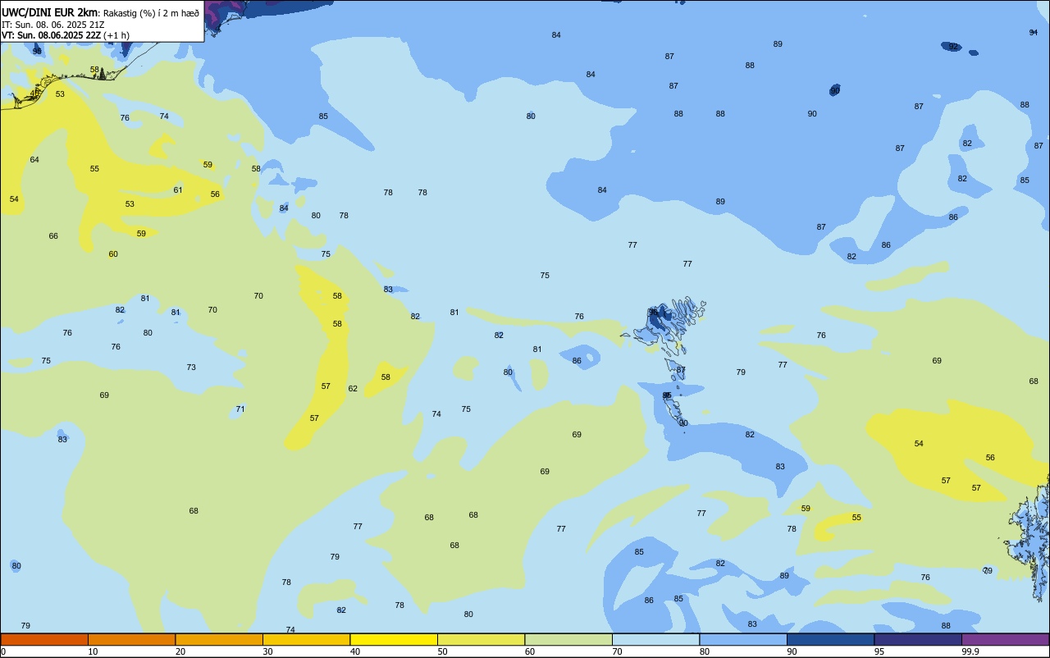Pick the dark blue 90–95 legend swatch

[x=830, y=639]
